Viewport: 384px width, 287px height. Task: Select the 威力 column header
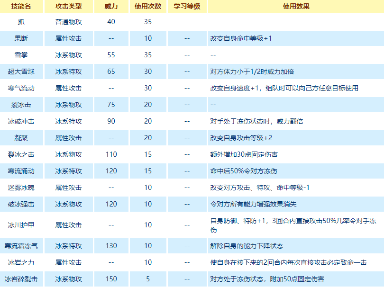pyautogui.click(x=111, y=7)
